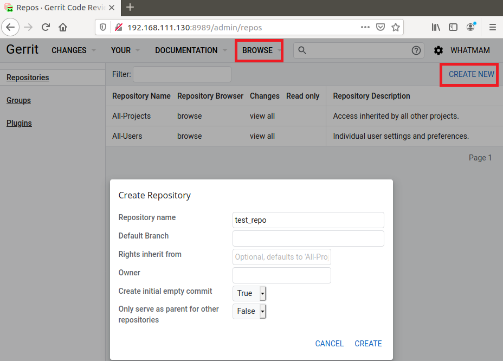Open the page actions three-dots menu
Viewport: 503px width, 361px height.
pyautogui.click(x=365, y=27)
